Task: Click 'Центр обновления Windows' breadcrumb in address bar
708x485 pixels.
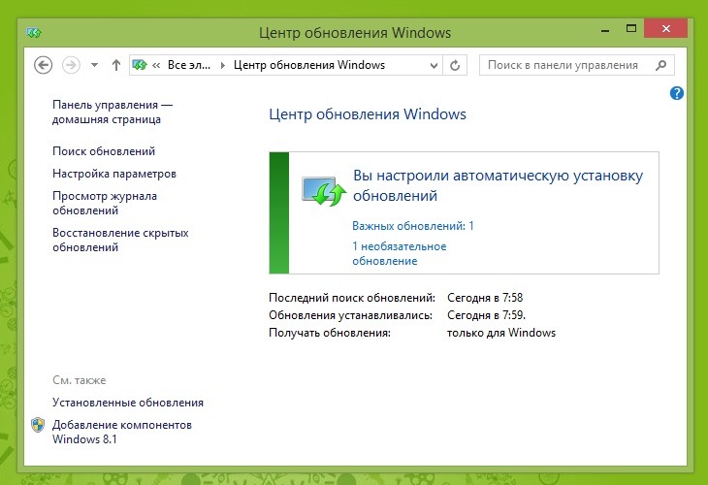Action: 309,65
